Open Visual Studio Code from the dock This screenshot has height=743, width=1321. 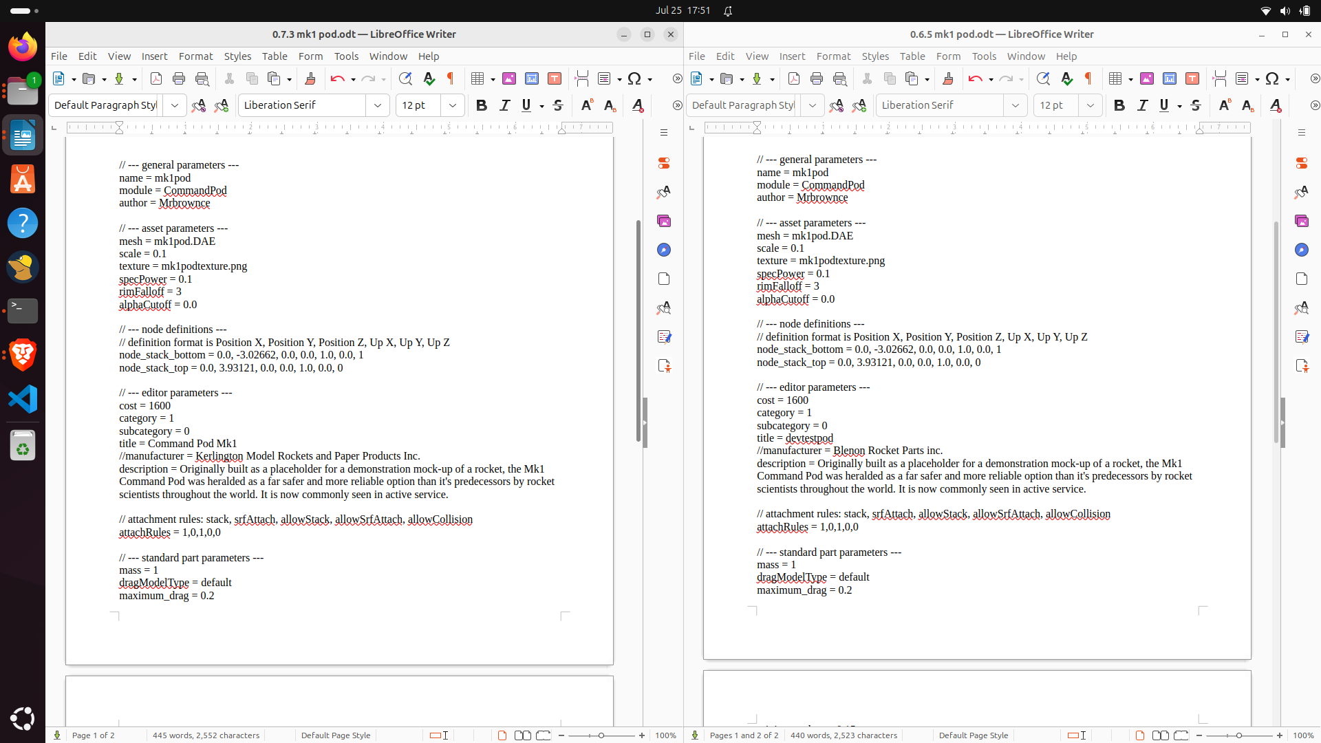point(23,399)
